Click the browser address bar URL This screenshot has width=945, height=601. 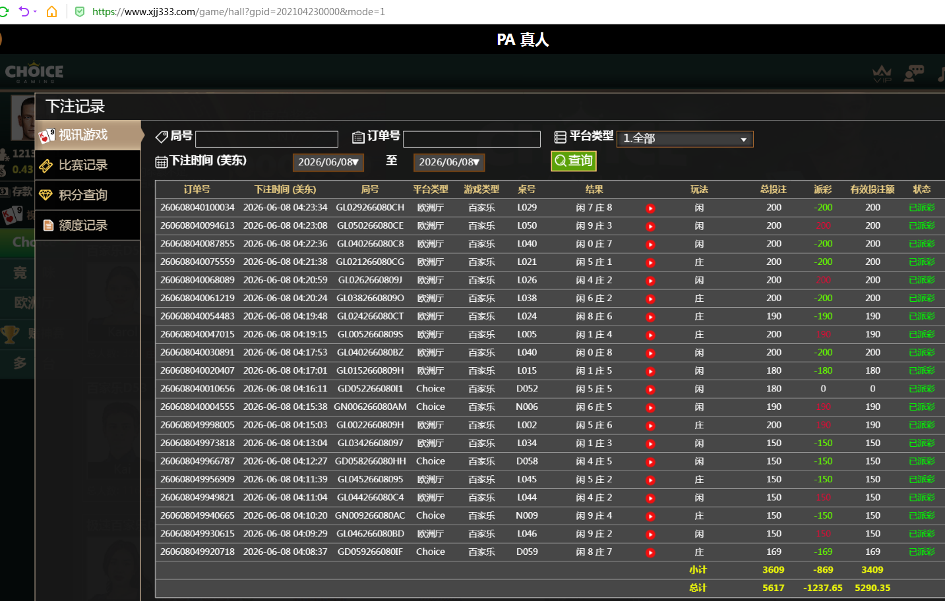pyautogui.click(x=238, y=11)
